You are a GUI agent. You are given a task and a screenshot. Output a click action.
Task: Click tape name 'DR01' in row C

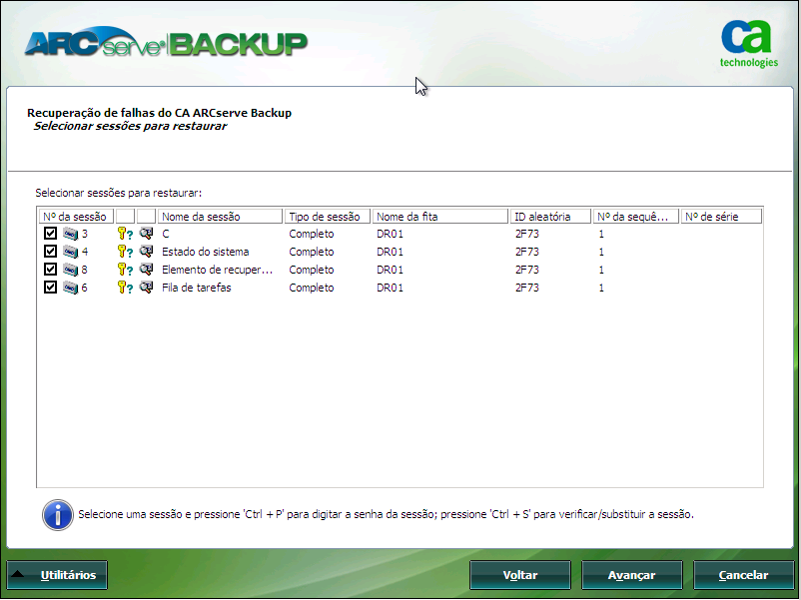click(x=390, y=234)
